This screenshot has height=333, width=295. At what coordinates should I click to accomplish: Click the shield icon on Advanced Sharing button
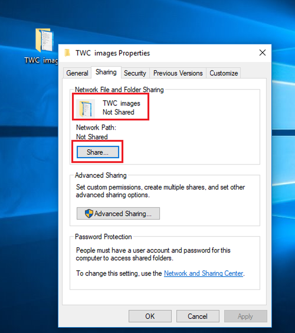point(89,214)
